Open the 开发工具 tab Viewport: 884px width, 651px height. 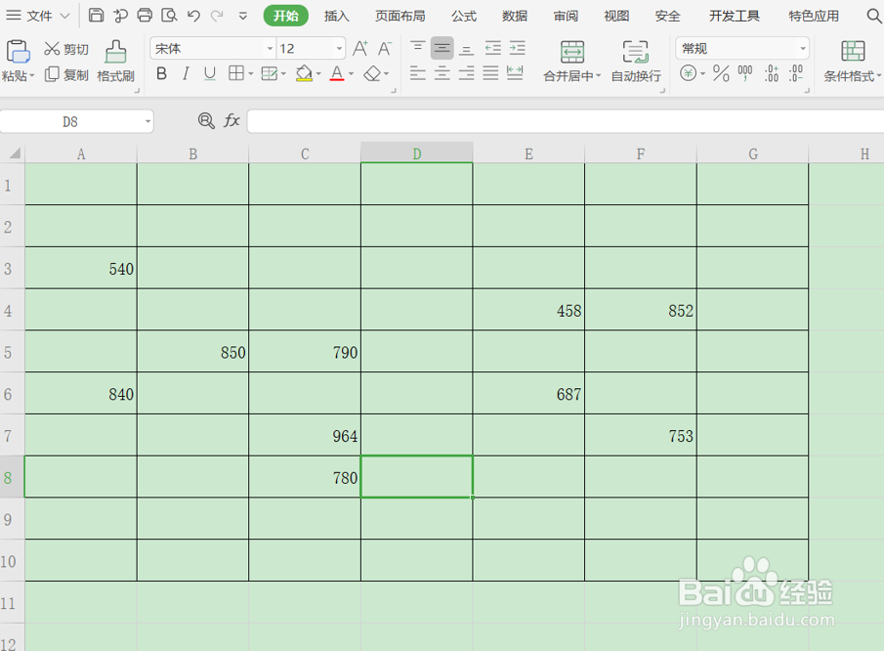pos(734,16)
